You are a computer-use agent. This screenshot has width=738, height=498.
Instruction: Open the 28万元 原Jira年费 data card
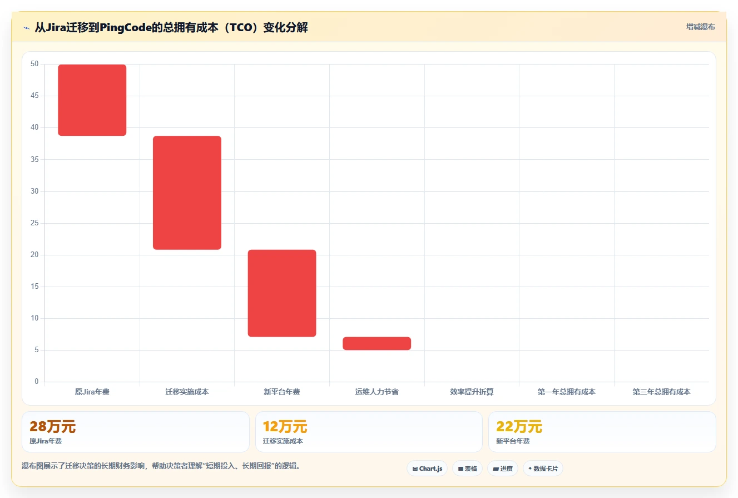[136, 432]
